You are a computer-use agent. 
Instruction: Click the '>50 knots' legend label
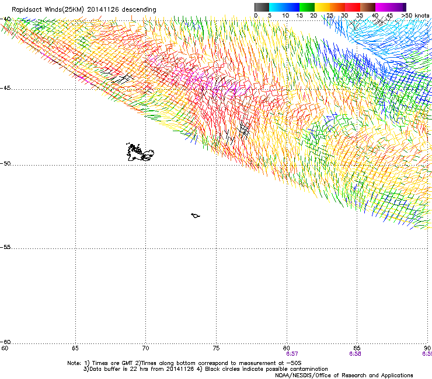click(x=415, y=15)
